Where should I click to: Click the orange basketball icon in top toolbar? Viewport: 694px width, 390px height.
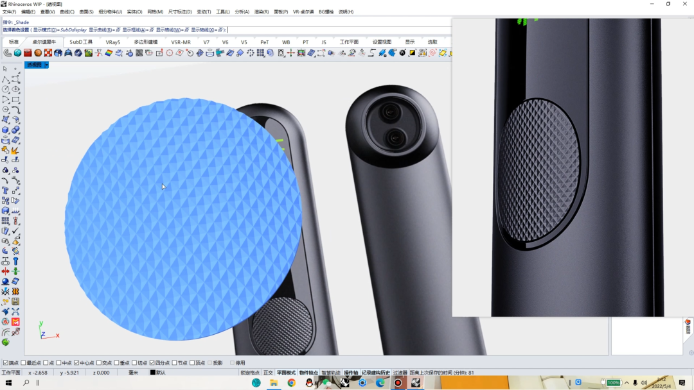pos(38,53)
